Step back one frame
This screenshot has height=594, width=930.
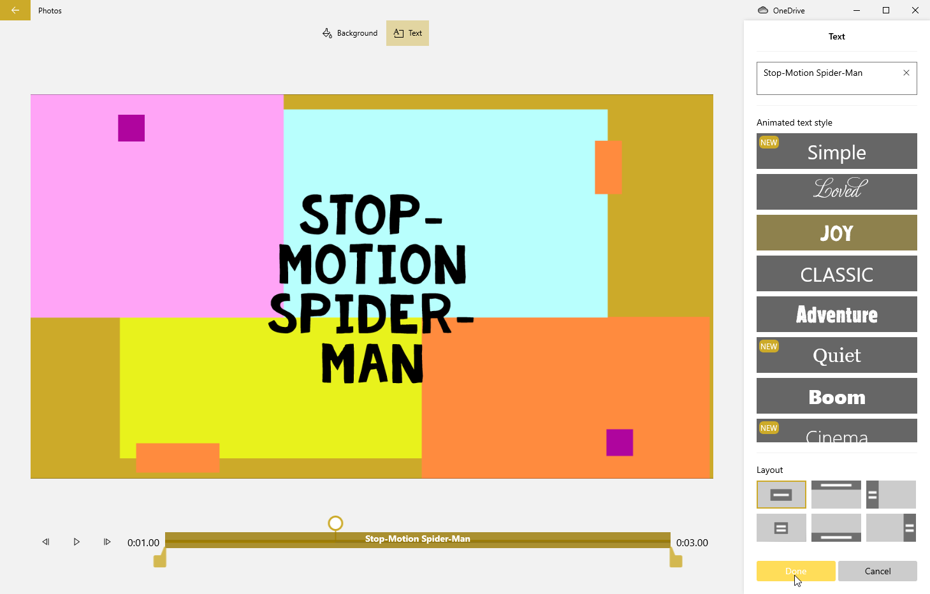coord(46,542)
